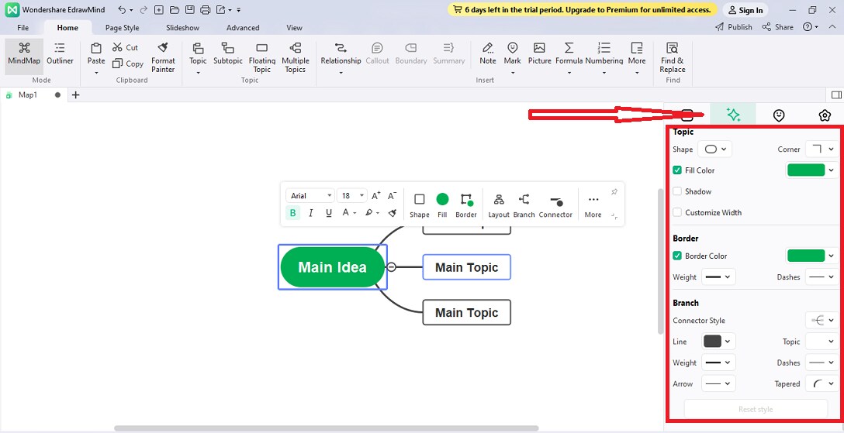Insert Multiple Topics
This screenshot has height=433, width=844.
pos(295,57)
